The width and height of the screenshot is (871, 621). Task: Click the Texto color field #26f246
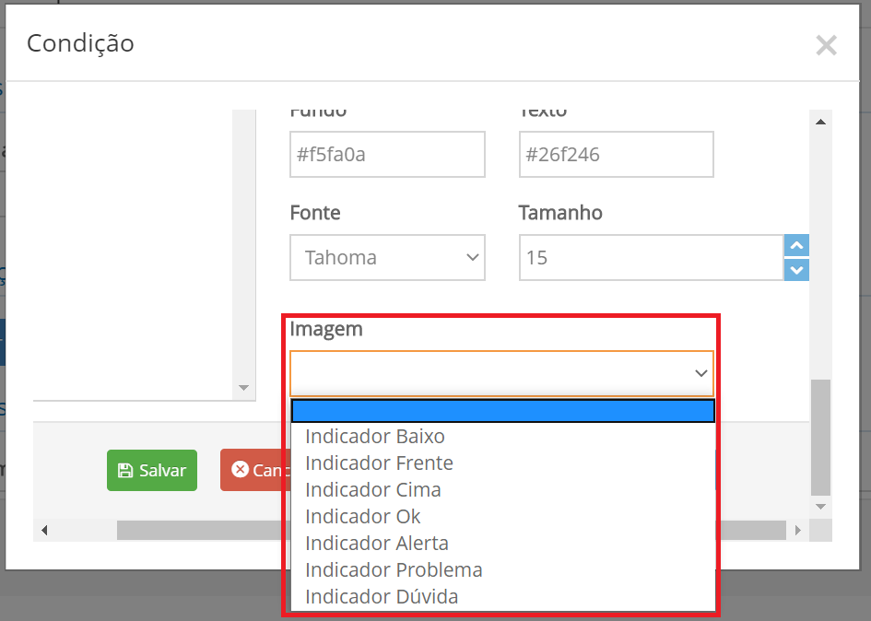coord(616,155)
